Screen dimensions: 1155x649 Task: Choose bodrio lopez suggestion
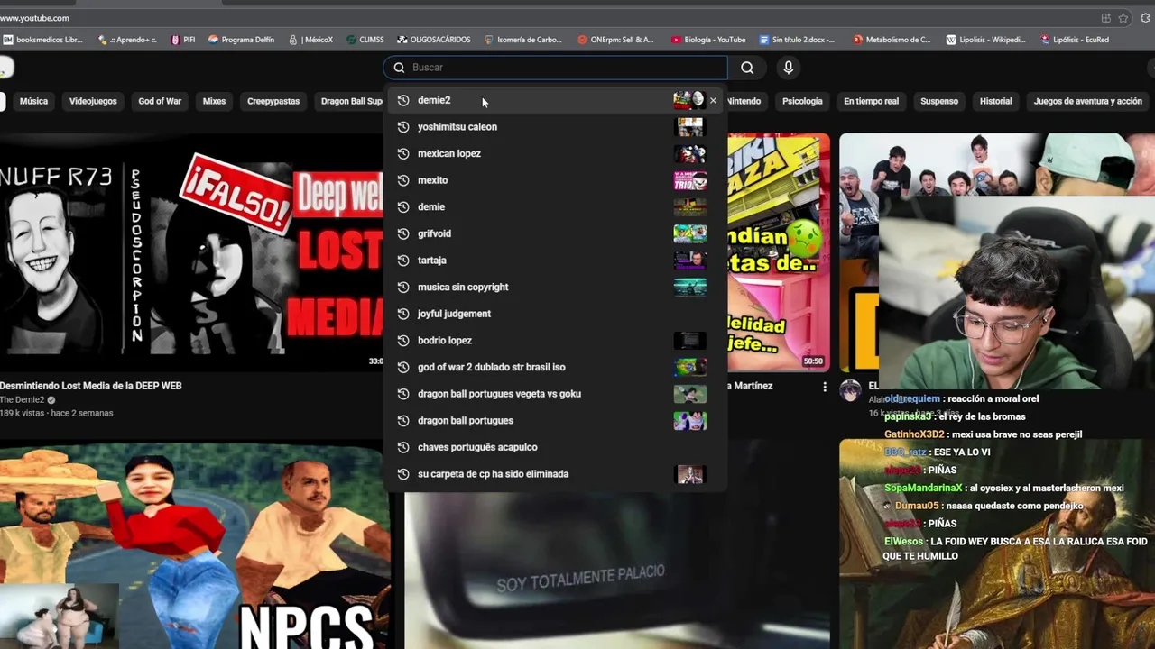pyautogui.click(x=555, y=340)
